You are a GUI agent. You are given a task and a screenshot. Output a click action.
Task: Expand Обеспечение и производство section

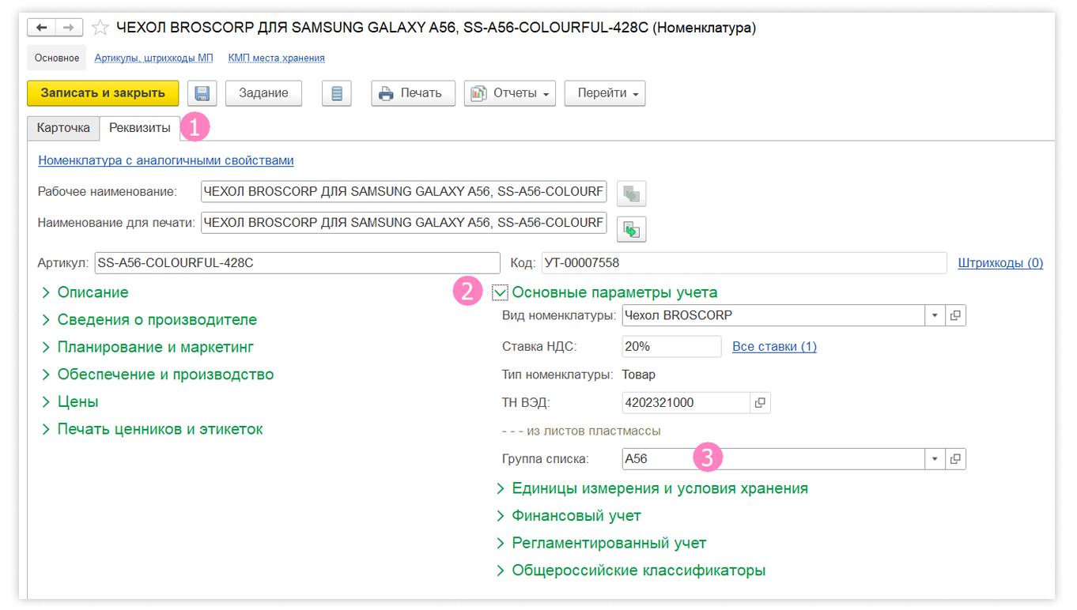tap(157, 375)
